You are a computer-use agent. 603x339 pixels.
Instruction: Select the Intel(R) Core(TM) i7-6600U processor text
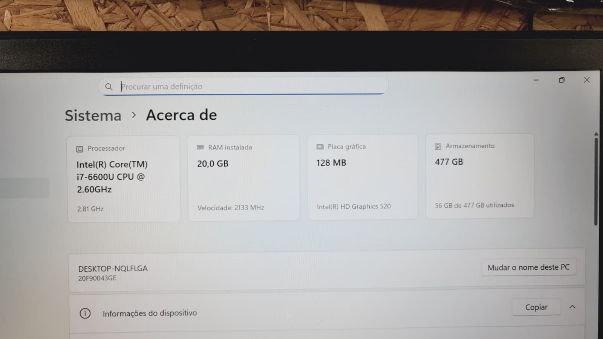pos(112,177)
